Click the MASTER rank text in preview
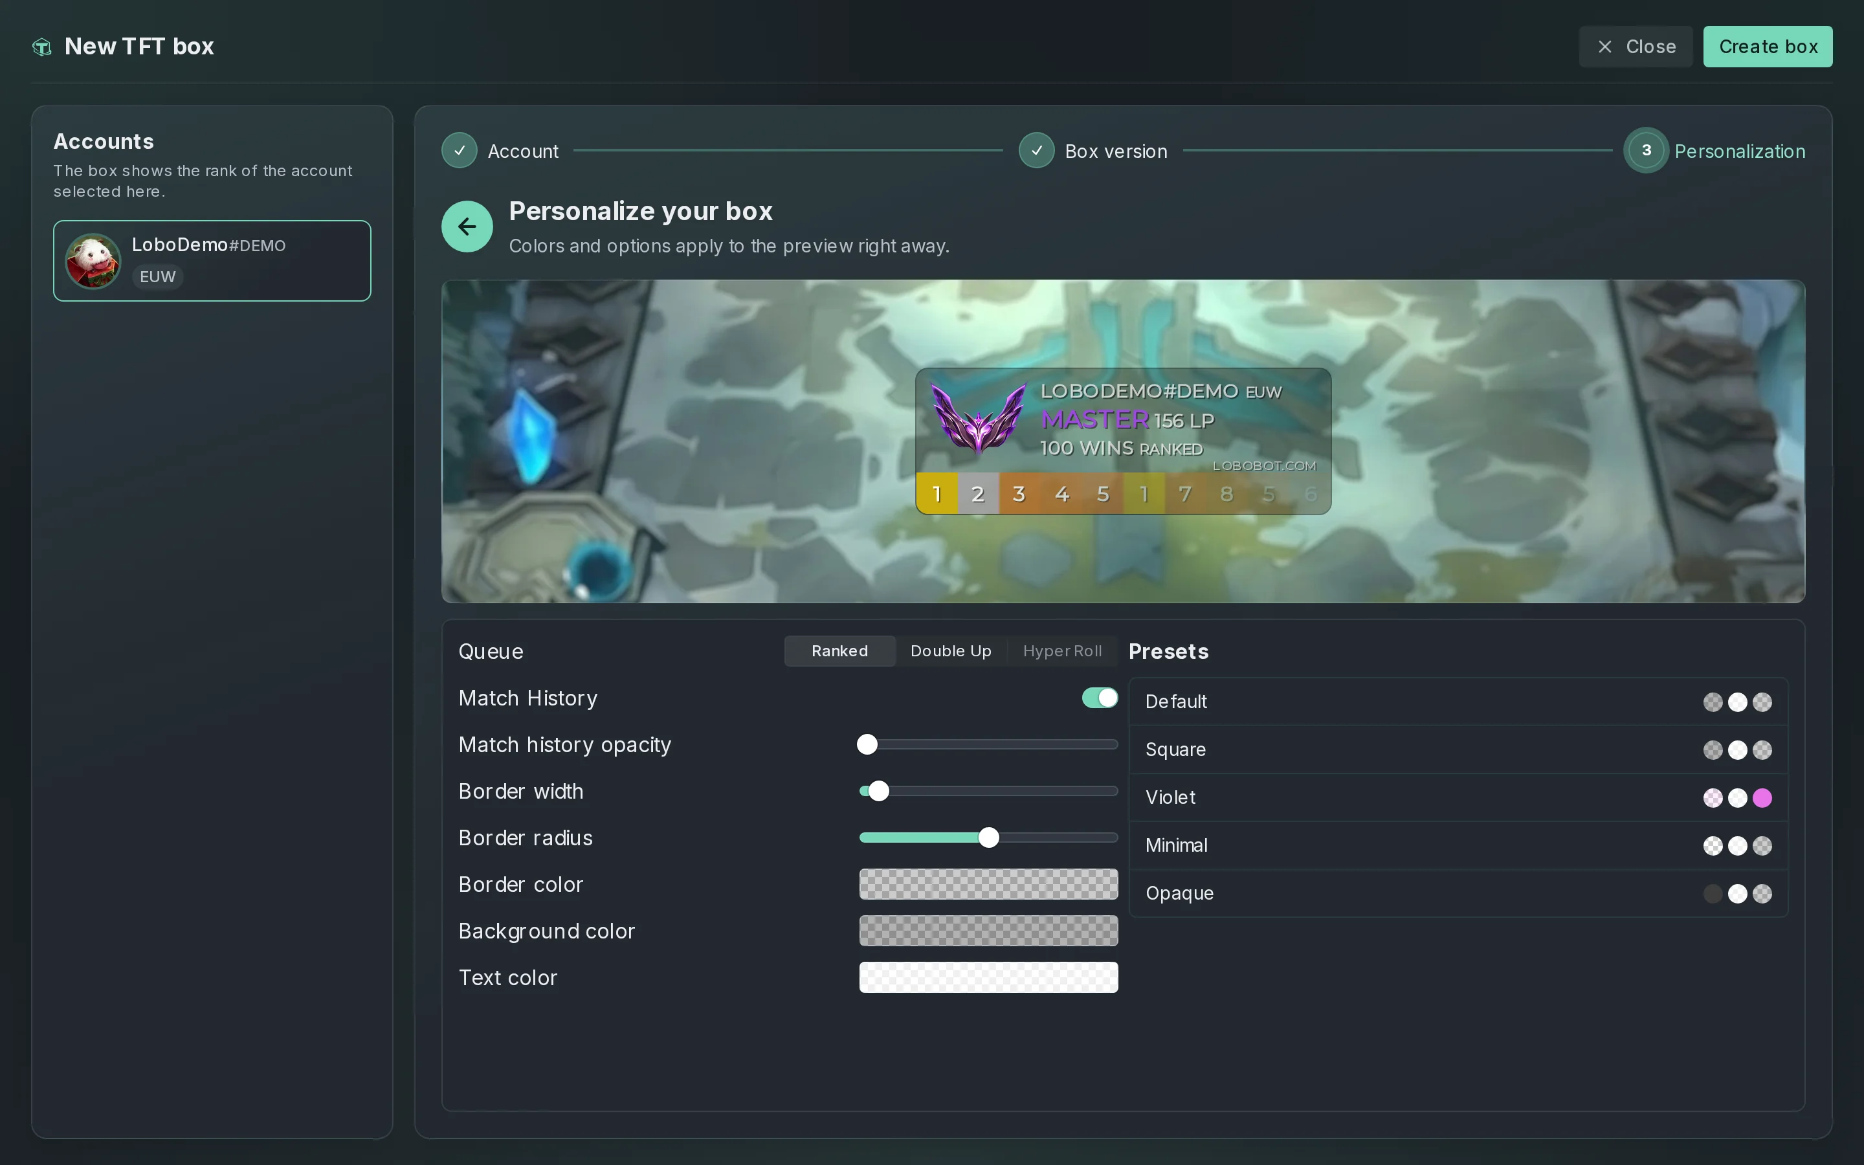 tap(1094, 420)
